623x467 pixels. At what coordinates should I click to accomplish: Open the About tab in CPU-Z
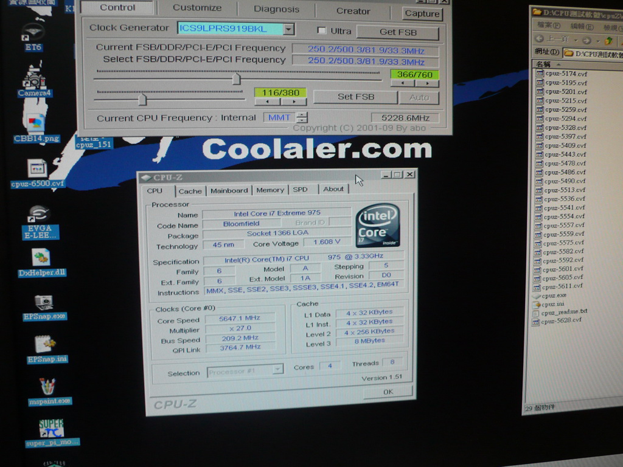(x=333, y=189)
